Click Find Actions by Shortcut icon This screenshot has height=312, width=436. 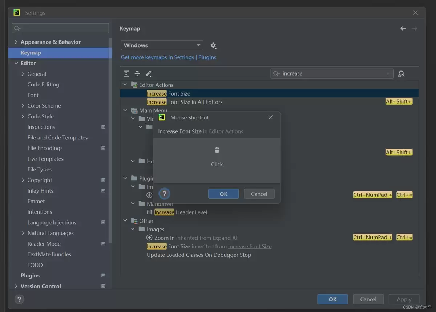pyautogui.click(x=401, y=74)
